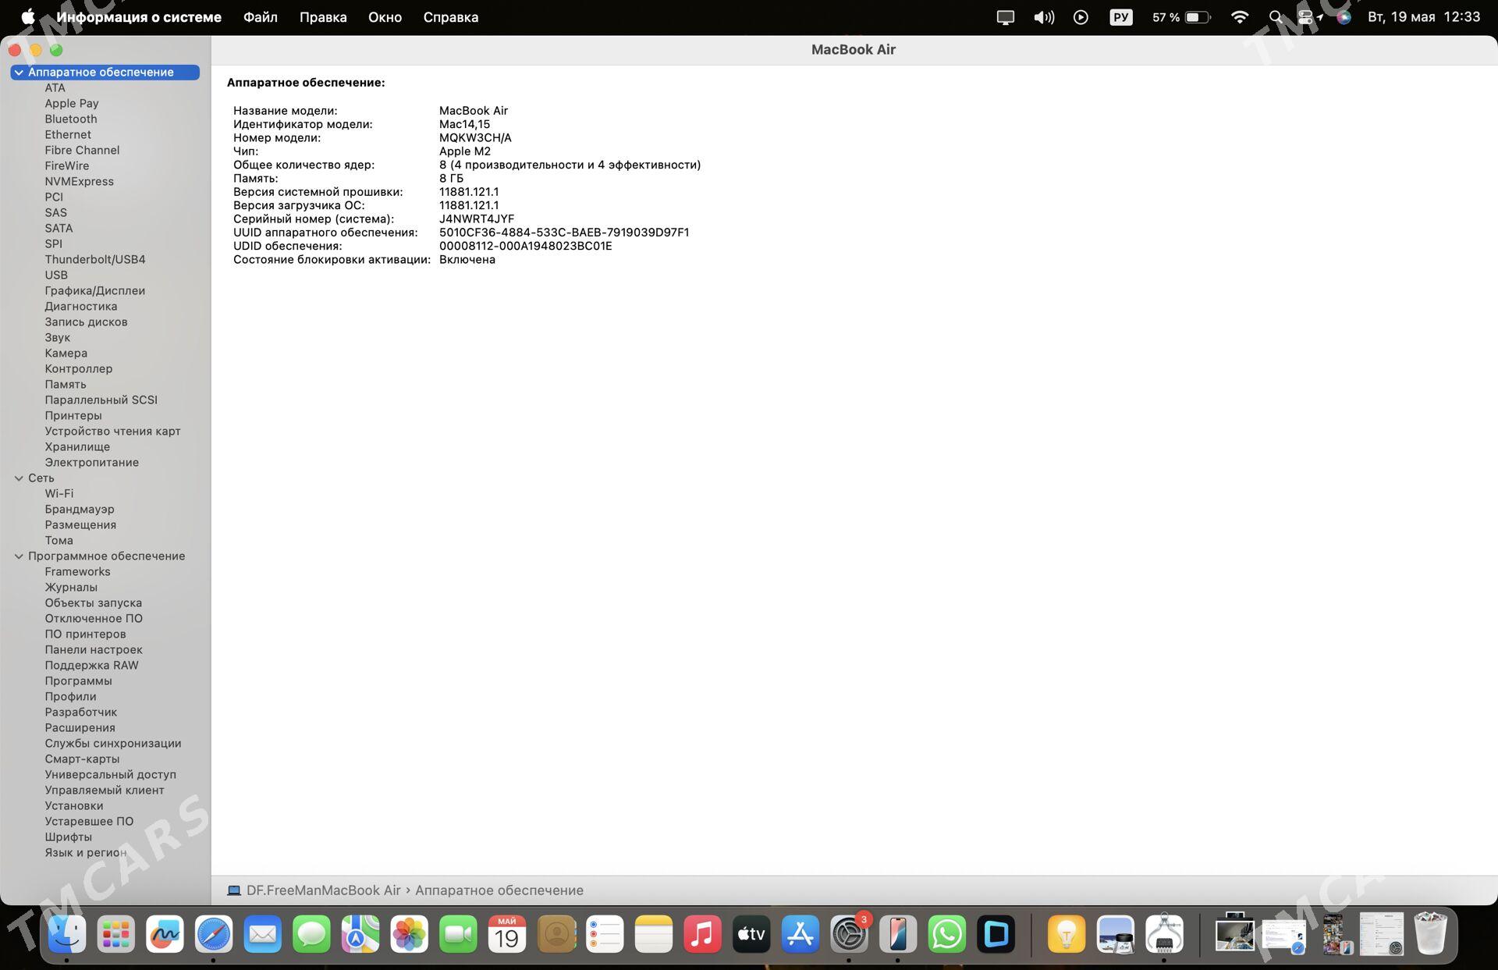Open the Mail app in the Dock
This screenshot has height=970, width=1498.
(263, 933)
